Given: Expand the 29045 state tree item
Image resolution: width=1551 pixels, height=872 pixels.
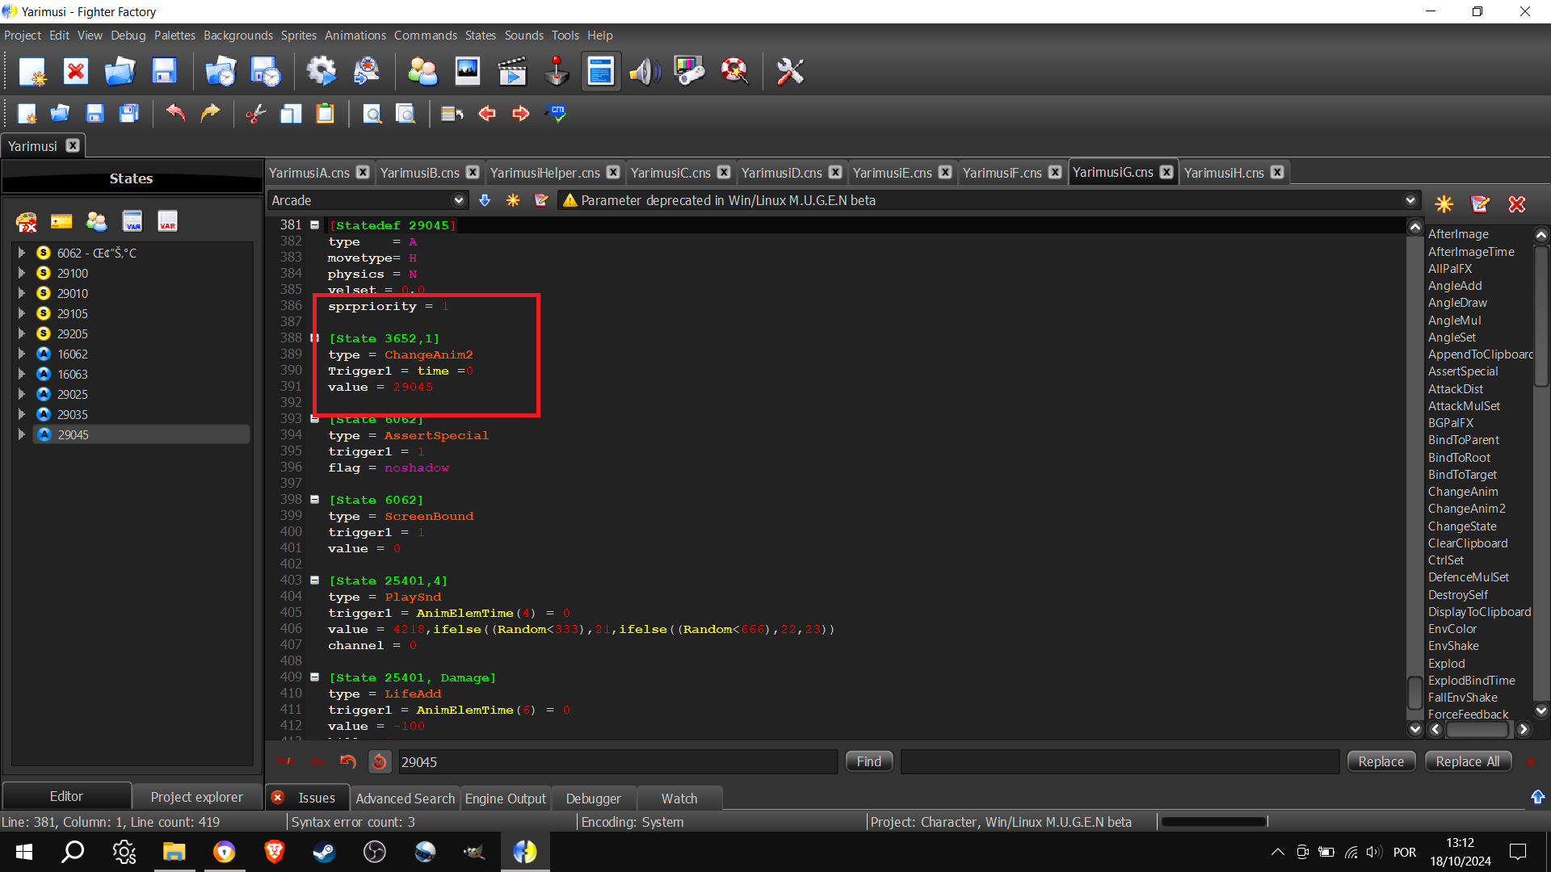Looking at the screenshot, I should tap(22, 435).
